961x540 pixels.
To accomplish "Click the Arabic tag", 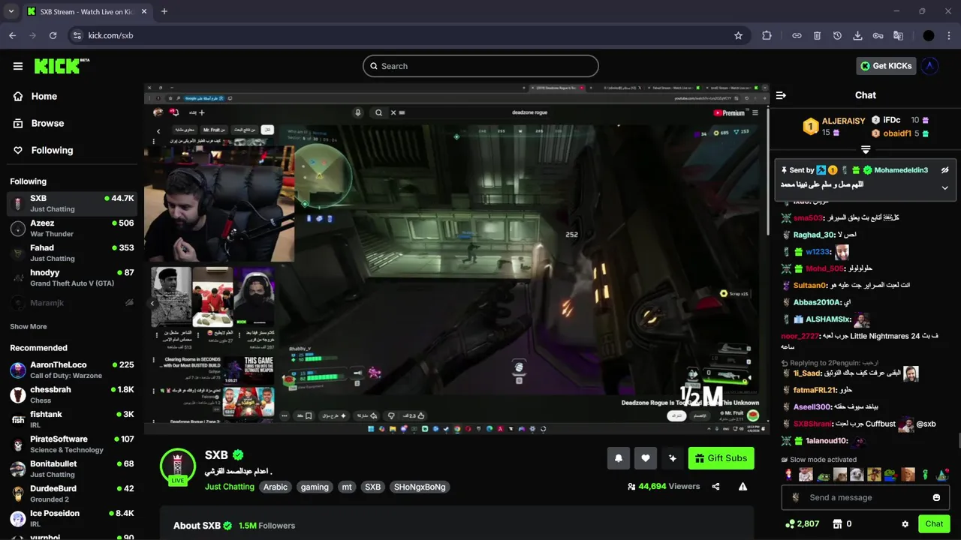I will [x=276, y=487].
